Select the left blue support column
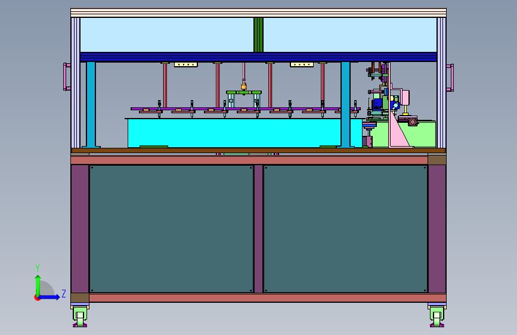Screen dimensions: 517x335 point(91,104)
